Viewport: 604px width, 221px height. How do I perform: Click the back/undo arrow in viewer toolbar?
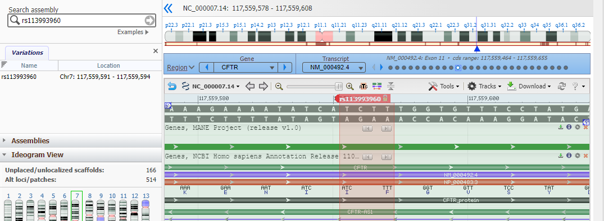(172, 86)
